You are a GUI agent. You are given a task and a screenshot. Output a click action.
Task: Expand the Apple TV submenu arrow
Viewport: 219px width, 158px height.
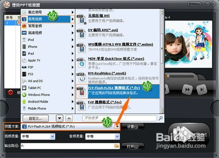pos(72,60)
